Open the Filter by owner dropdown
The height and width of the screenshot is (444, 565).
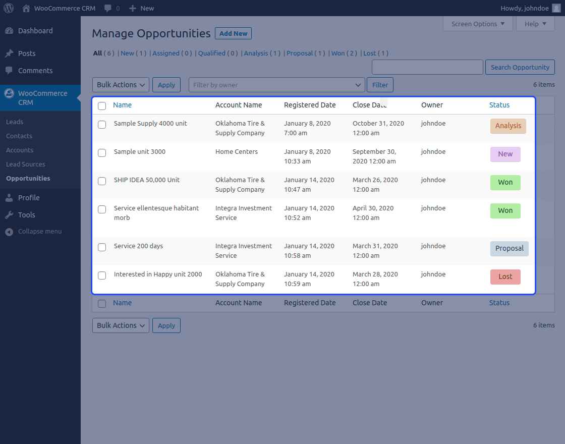[277, 85]
